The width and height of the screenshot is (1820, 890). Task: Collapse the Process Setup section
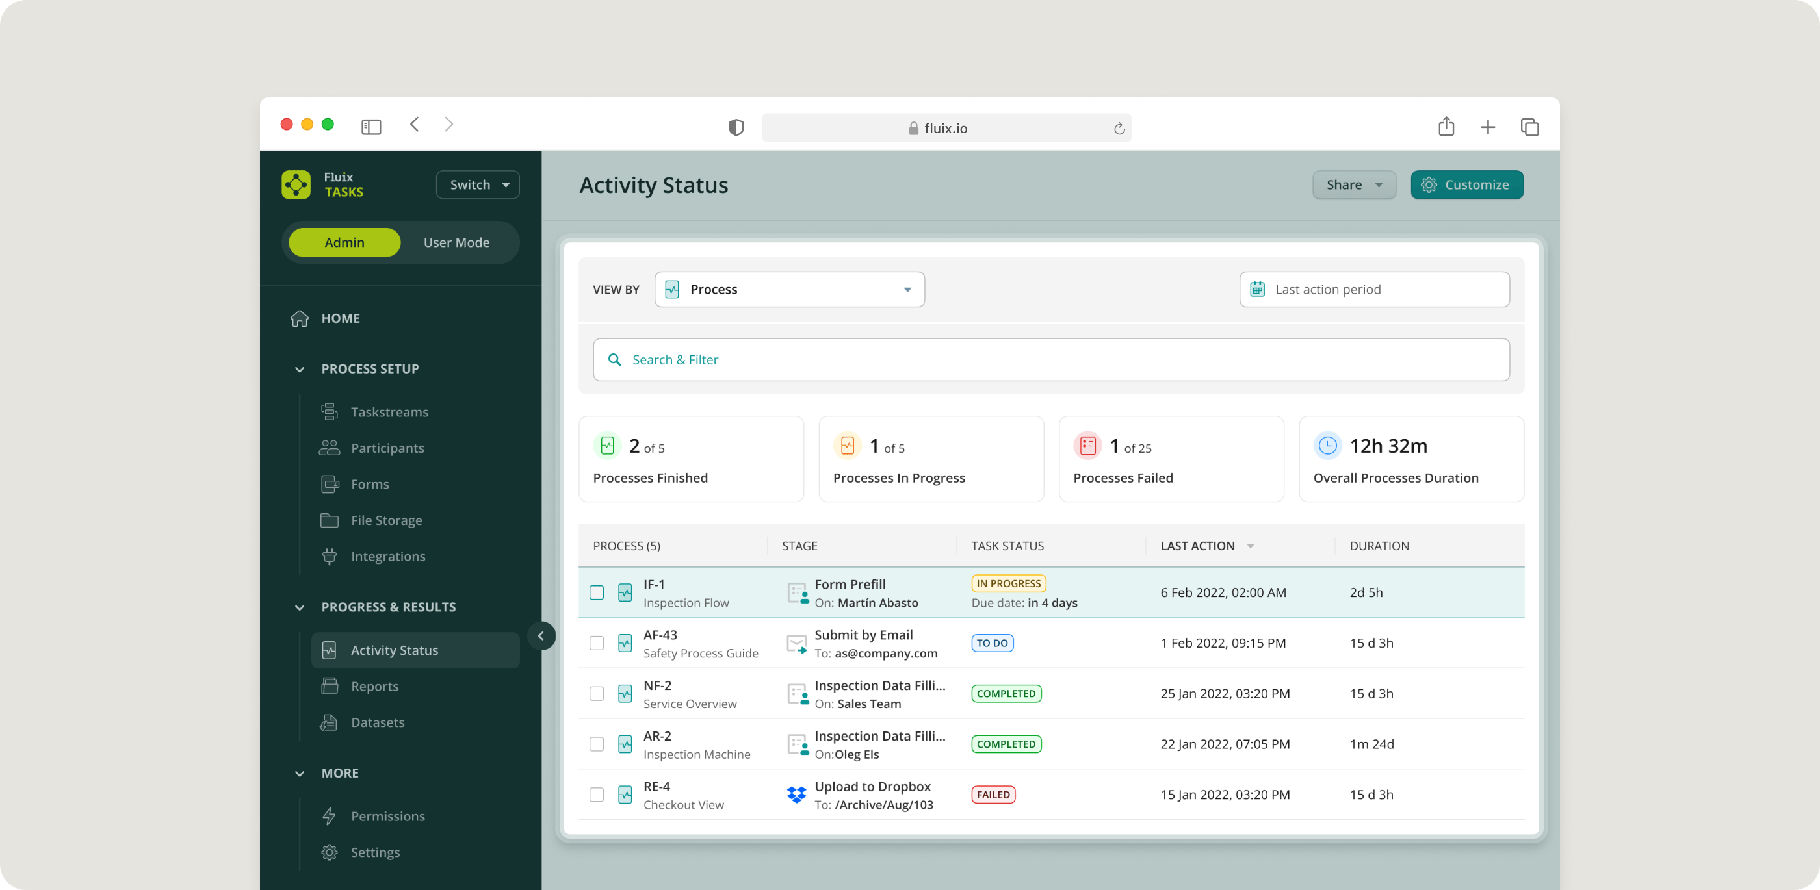point(300,370)
